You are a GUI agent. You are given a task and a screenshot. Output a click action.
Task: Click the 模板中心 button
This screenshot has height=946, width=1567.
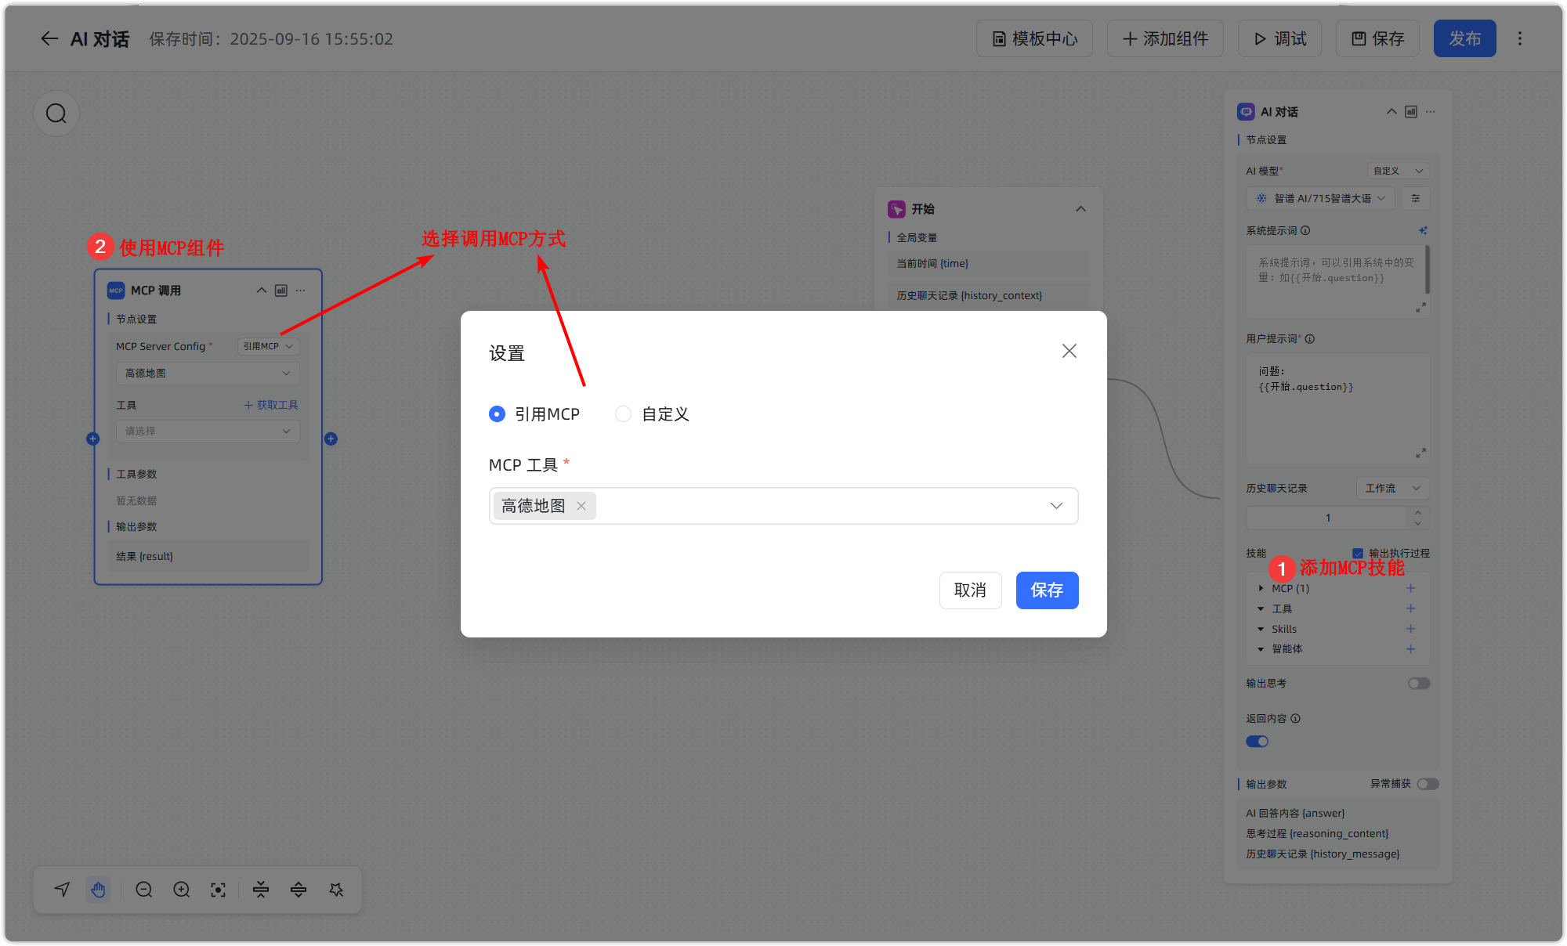[x=1034, y=38]
